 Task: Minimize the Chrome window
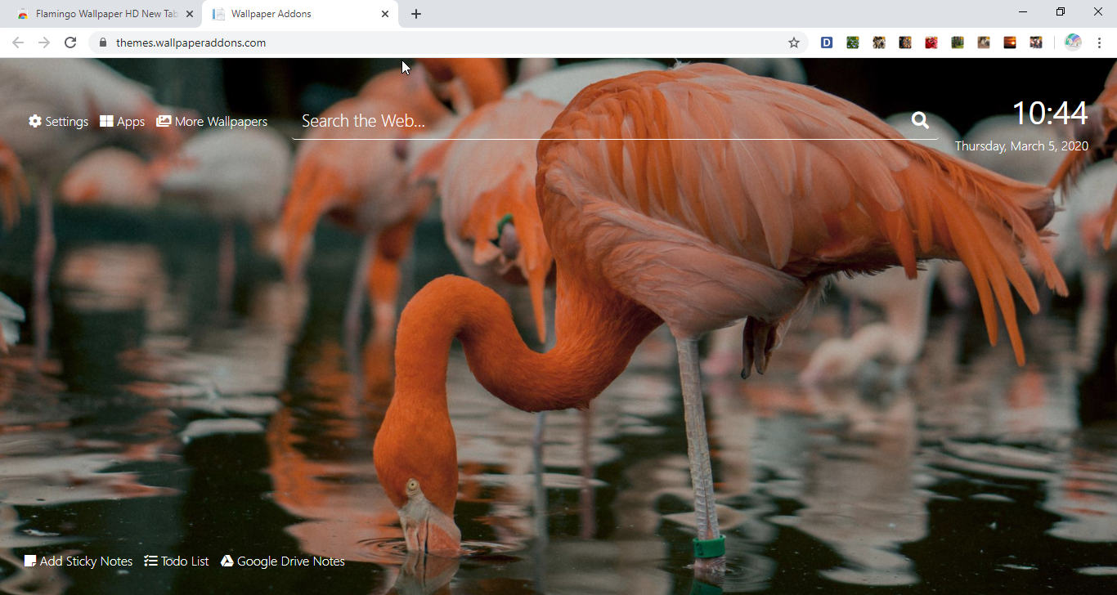1023,11
